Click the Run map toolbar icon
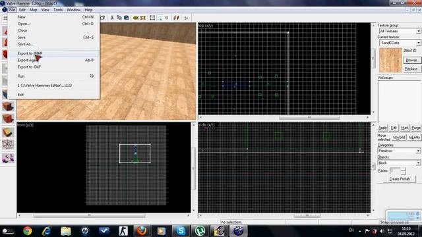 [186, 18]
